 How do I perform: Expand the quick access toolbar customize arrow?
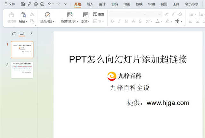(x=65, y=4)
